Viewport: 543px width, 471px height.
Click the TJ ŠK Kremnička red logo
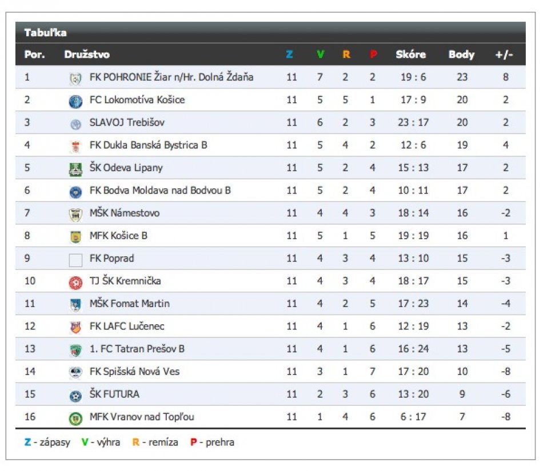(75, 282)
